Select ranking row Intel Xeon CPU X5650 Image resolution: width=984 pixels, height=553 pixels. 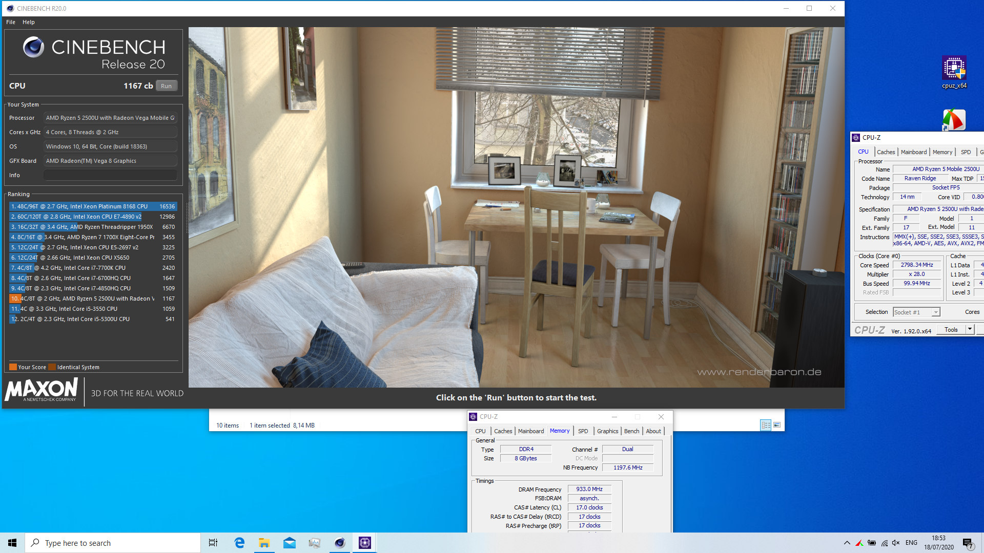93,258
